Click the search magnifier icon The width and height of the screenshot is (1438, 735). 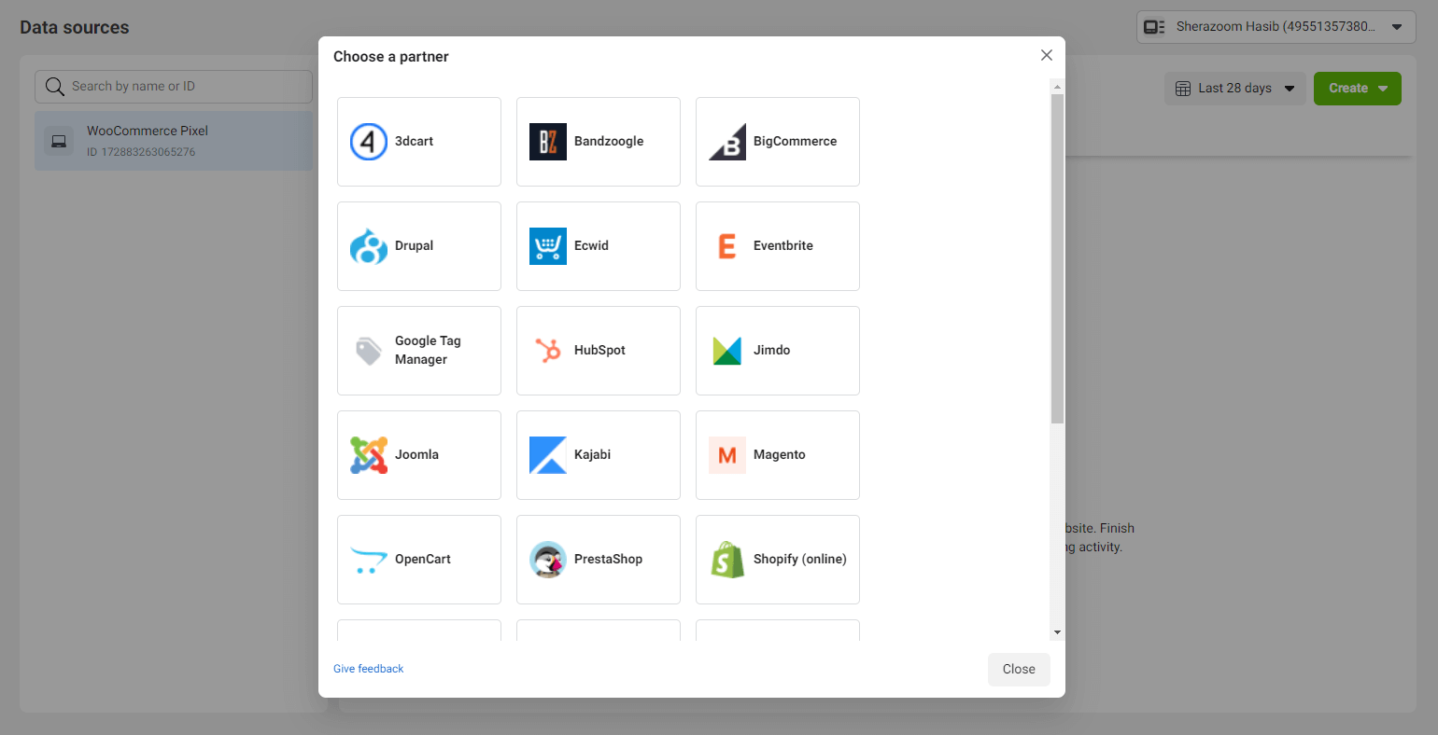point(55,87)
